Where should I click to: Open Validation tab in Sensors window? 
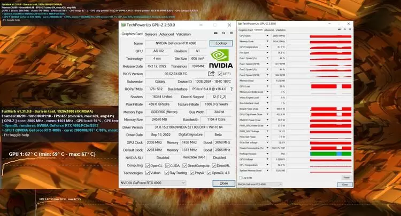coord(280,30)
